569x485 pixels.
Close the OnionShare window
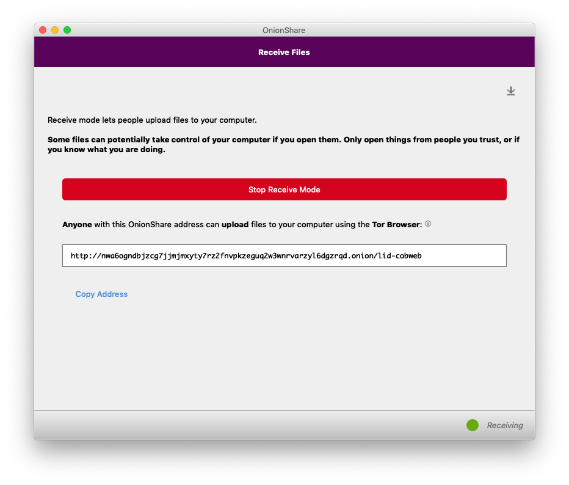(43, 30)
